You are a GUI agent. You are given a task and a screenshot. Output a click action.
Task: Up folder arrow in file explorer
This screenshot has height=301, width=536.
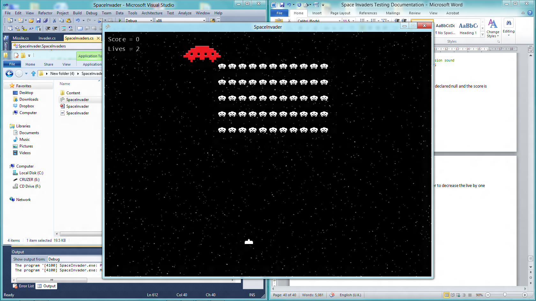(x=33, y=74)
